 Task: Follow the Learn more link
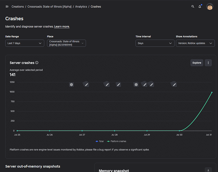coord(62,27)
